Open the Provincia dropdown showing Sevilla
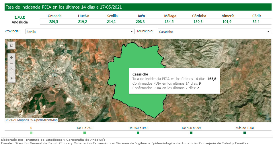Screen dimensions: 273x145 point(80,32)
